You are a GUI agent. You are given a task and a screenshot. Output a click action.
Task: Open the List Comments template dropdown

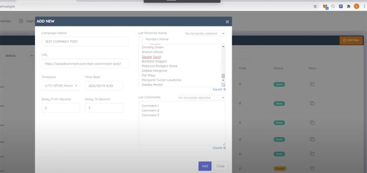tap(201, 97)
